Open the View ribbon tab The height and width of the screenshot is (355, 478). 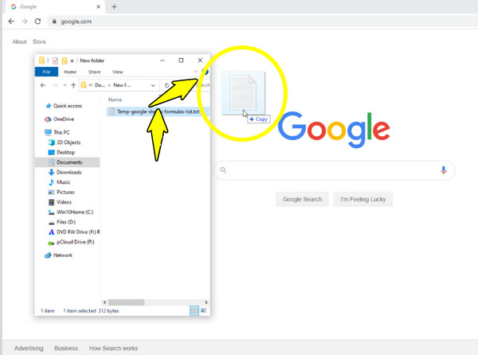pyautogui.click(x=117, y=72)
